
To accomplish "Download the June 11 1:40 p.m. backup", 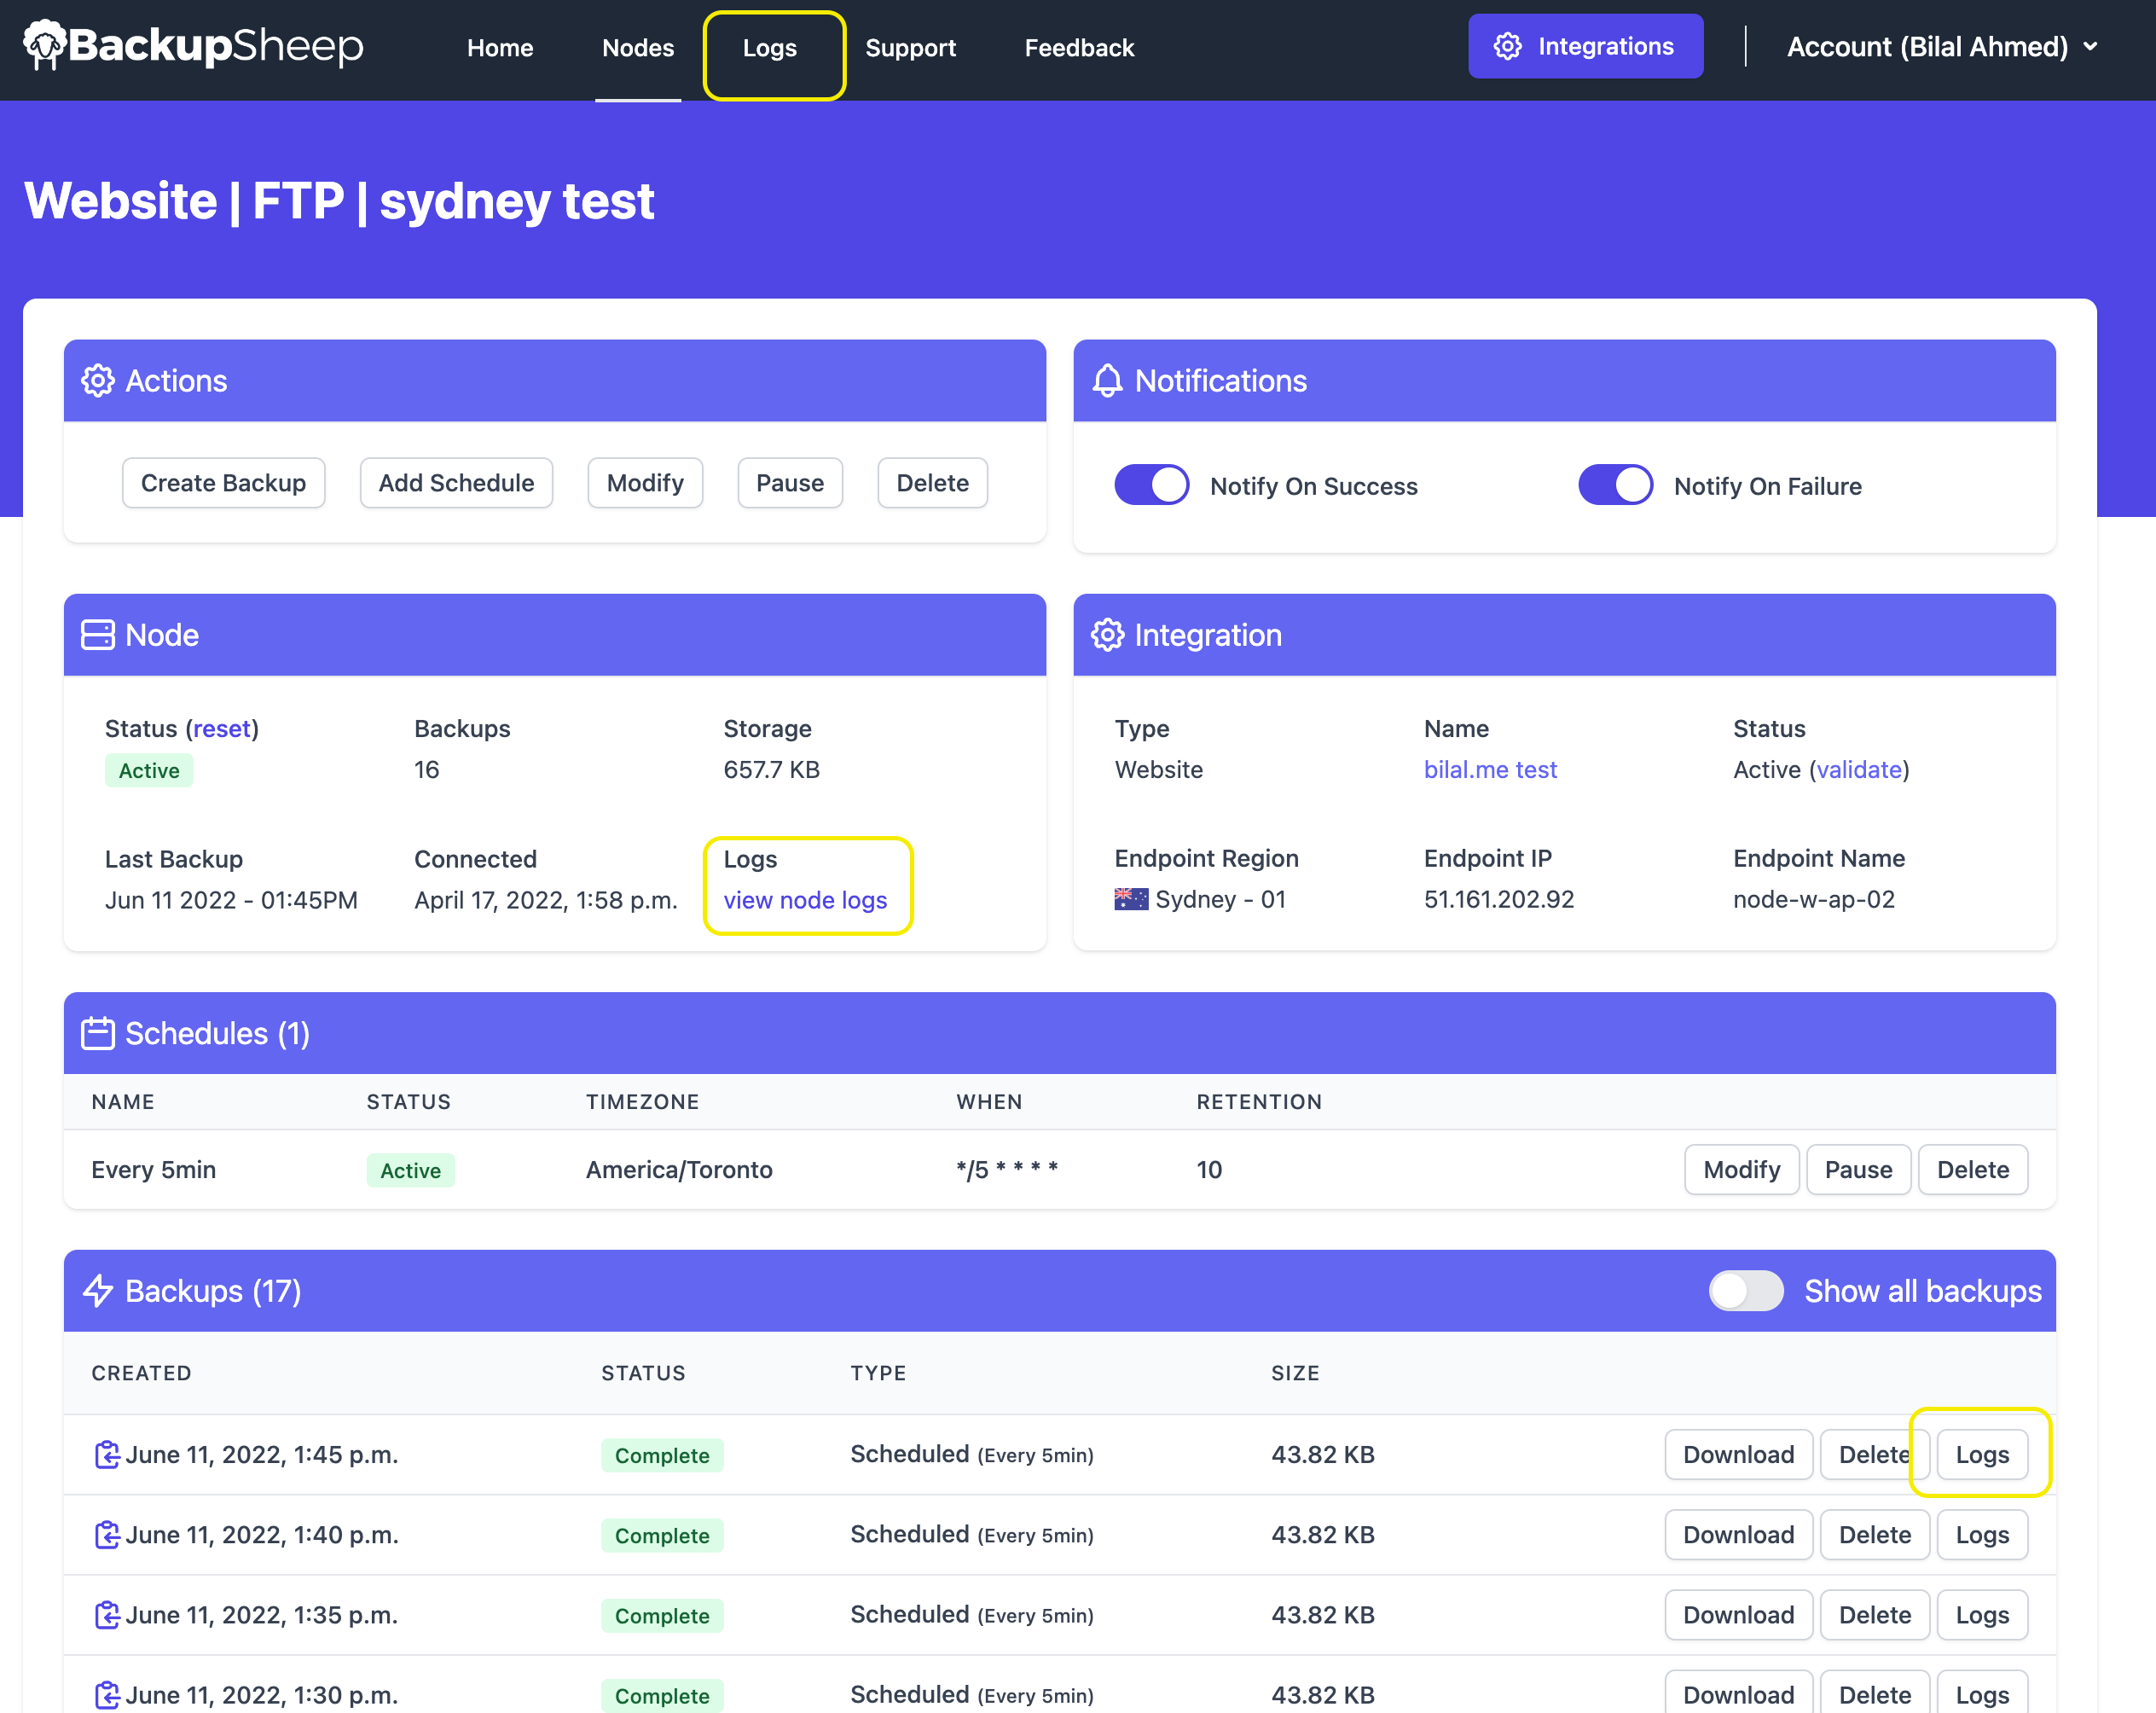I will pos(1738,1534).
